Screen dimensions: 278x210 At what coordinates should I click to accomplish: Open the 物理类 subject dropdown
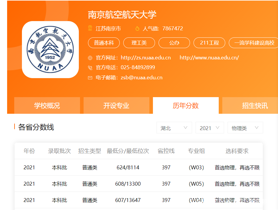[x=245, y=127]
